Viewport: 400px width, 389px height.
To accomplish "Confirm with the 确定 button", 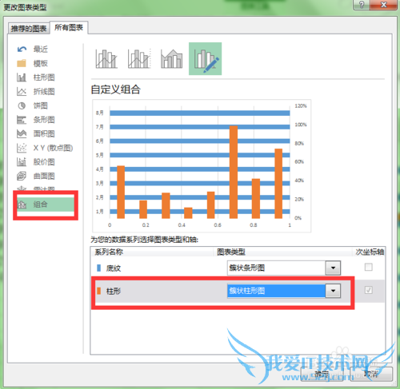I will pyautogui.click(x=322, y=374).
